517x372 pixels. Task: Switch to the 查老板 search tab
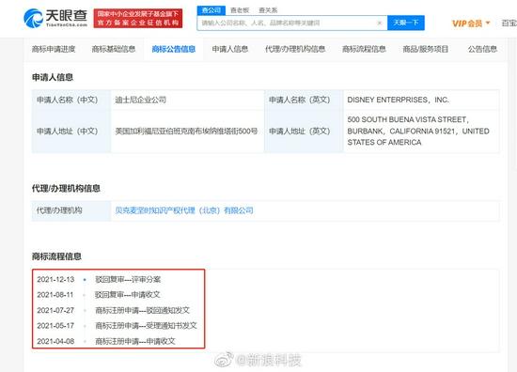coord(240,10)
